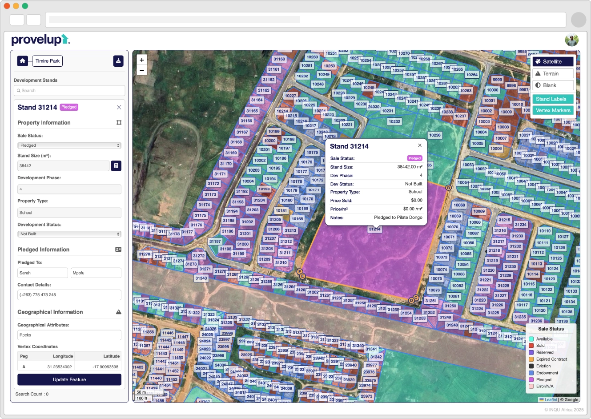Click the Update Feature button
The image size is (591, 419).
click(69, 379)
